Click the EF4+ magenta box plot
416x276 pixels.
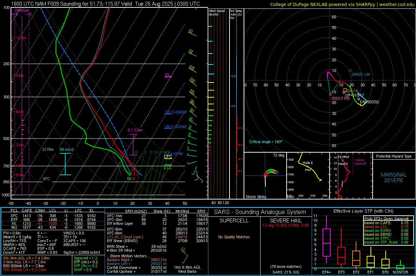coord(326,239)
